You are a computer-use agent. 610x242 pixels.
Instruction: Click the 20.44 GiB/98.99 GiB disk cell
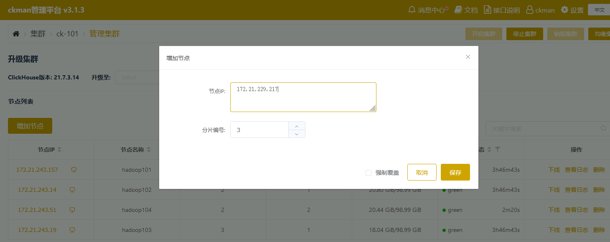395,210
